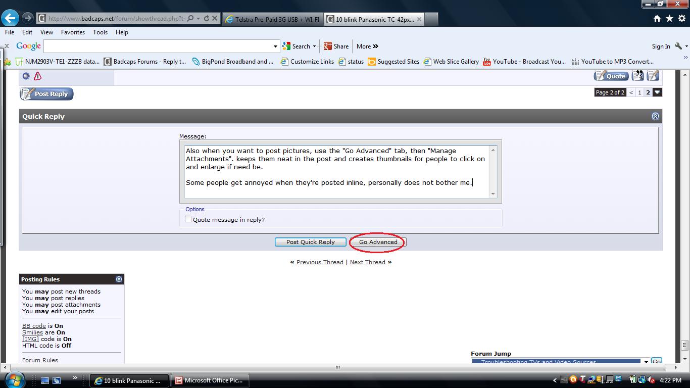Open a new blank browser tab
Image resolution: width=690 pixels, height=388 pixels.
[x=431, y=19]
